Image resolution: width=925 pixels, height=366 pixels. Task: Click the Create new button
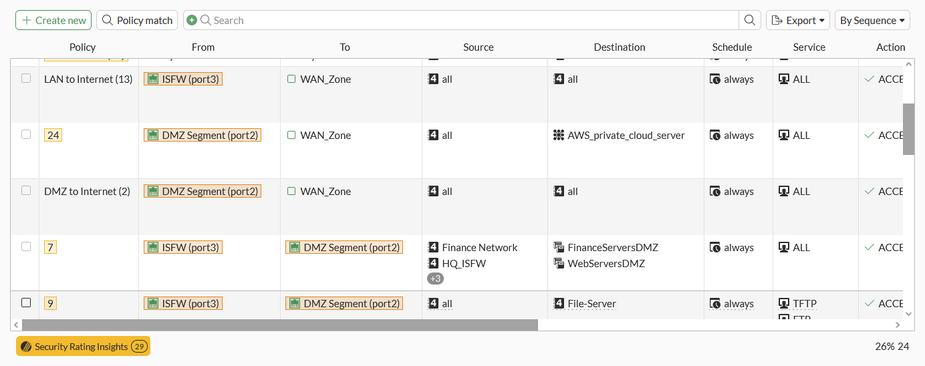click(x=54, y=21)
